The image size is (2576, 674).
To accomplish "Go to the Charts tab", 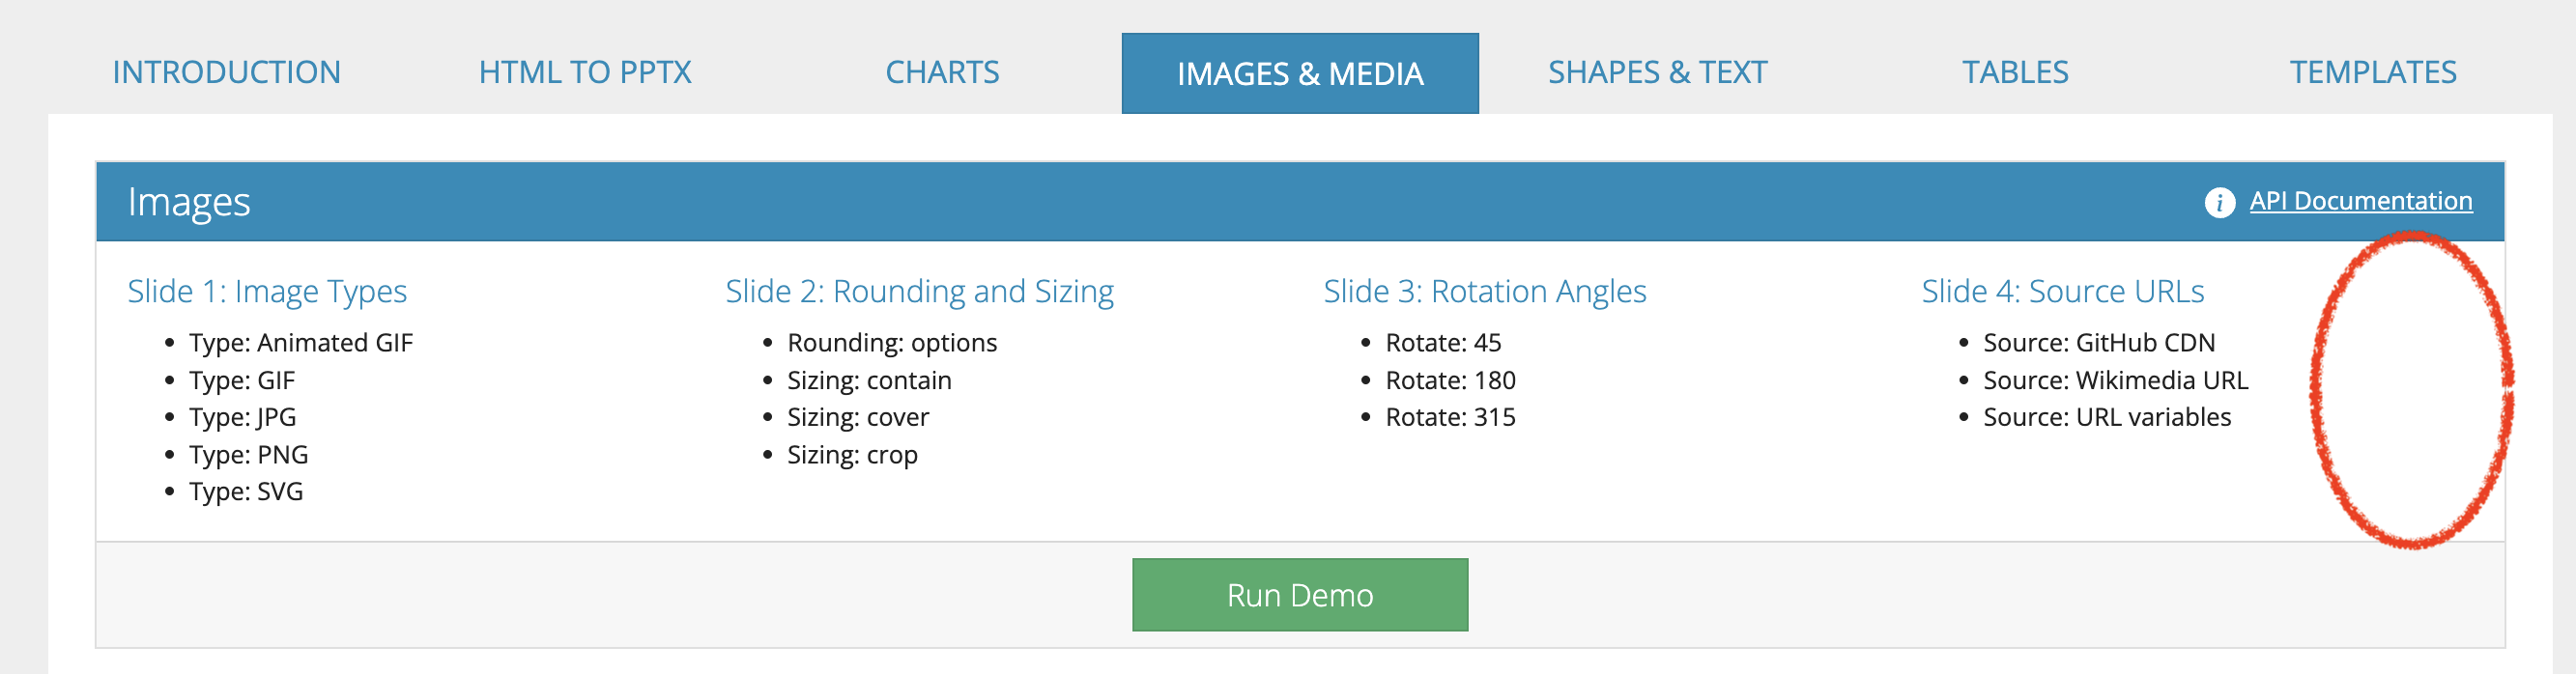I will [942, 72].
